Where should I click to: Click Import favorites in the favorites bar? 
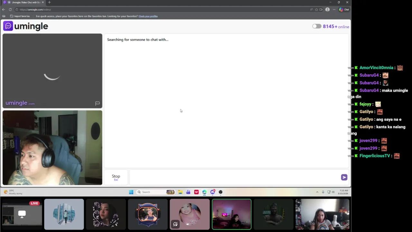coord(20,16)
